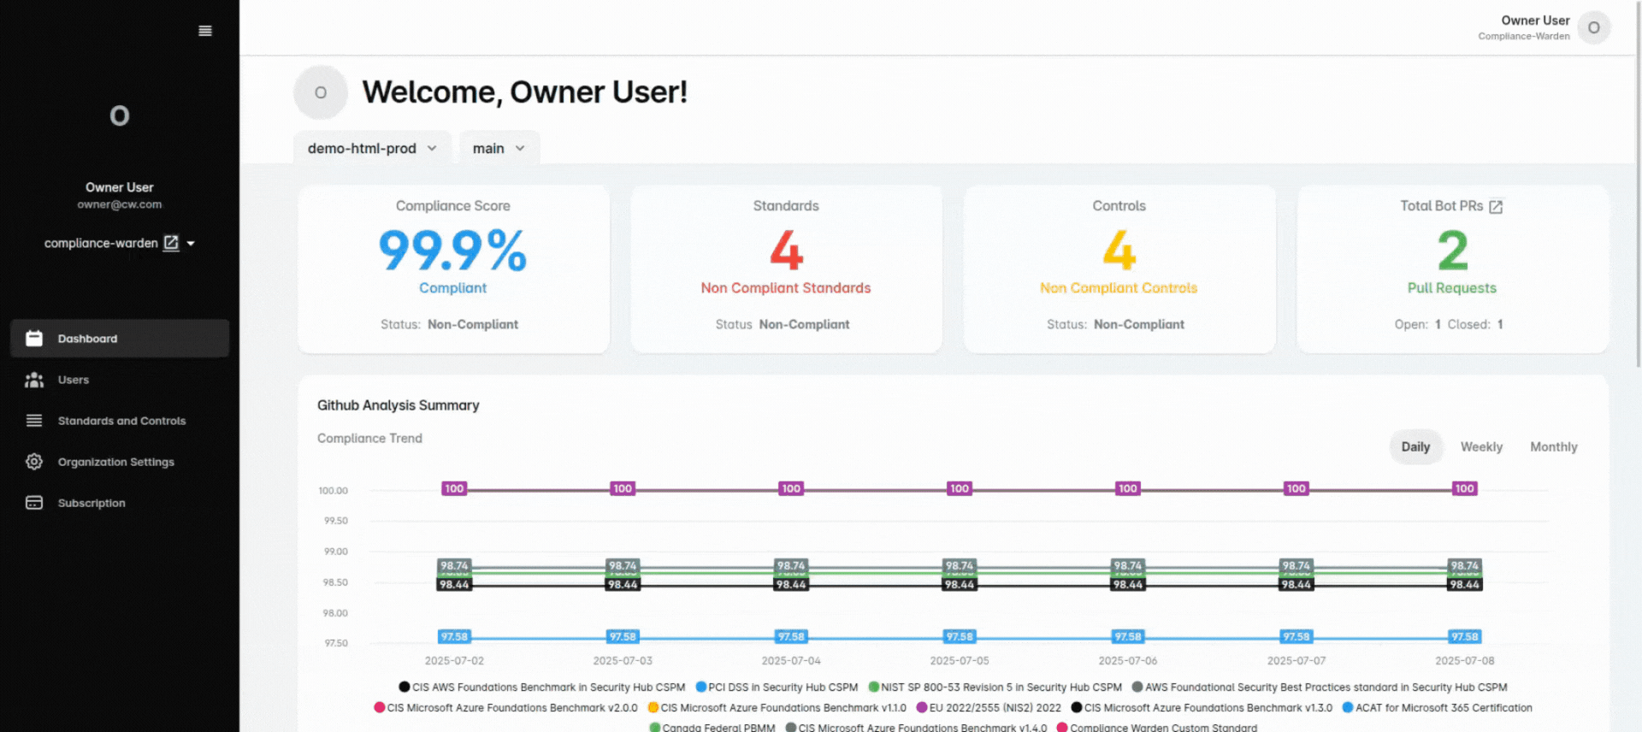The image size is (1642, 732).
Task: Click the owner@cw.com email text
Action: (x=120, y=204)
